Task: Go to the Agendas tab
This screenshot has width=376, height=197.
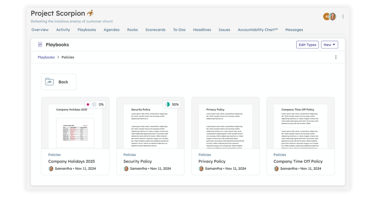Action: coord(112,30)
